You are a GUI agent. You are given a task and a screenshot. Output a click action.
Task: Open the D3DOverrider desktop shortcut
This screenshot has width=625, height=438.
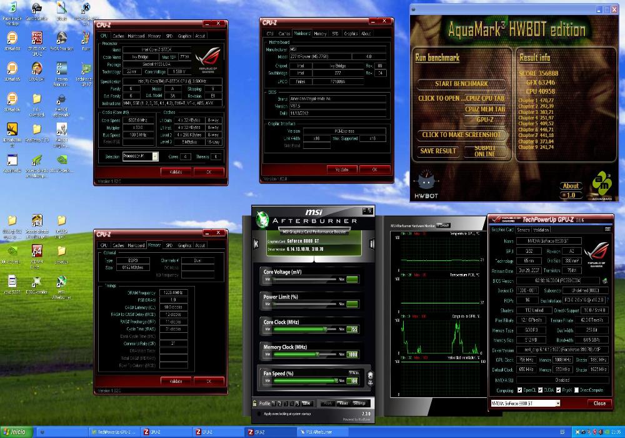pyautogui.click(x=37, y=285)
